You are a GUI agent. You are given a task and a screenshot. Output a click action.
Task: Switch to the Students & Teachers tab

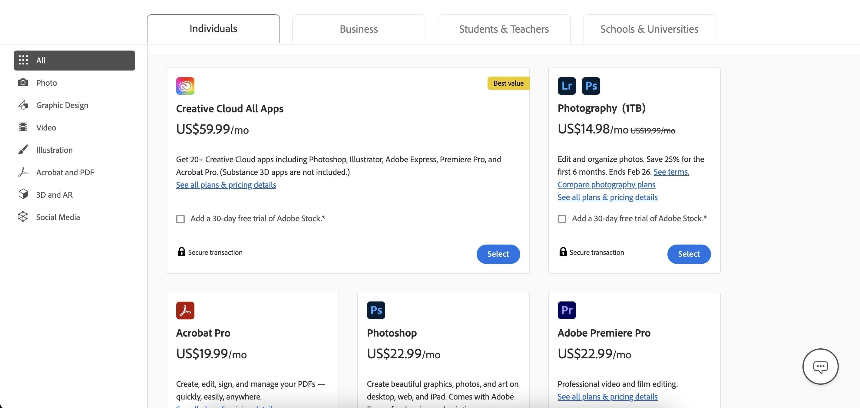504,29
